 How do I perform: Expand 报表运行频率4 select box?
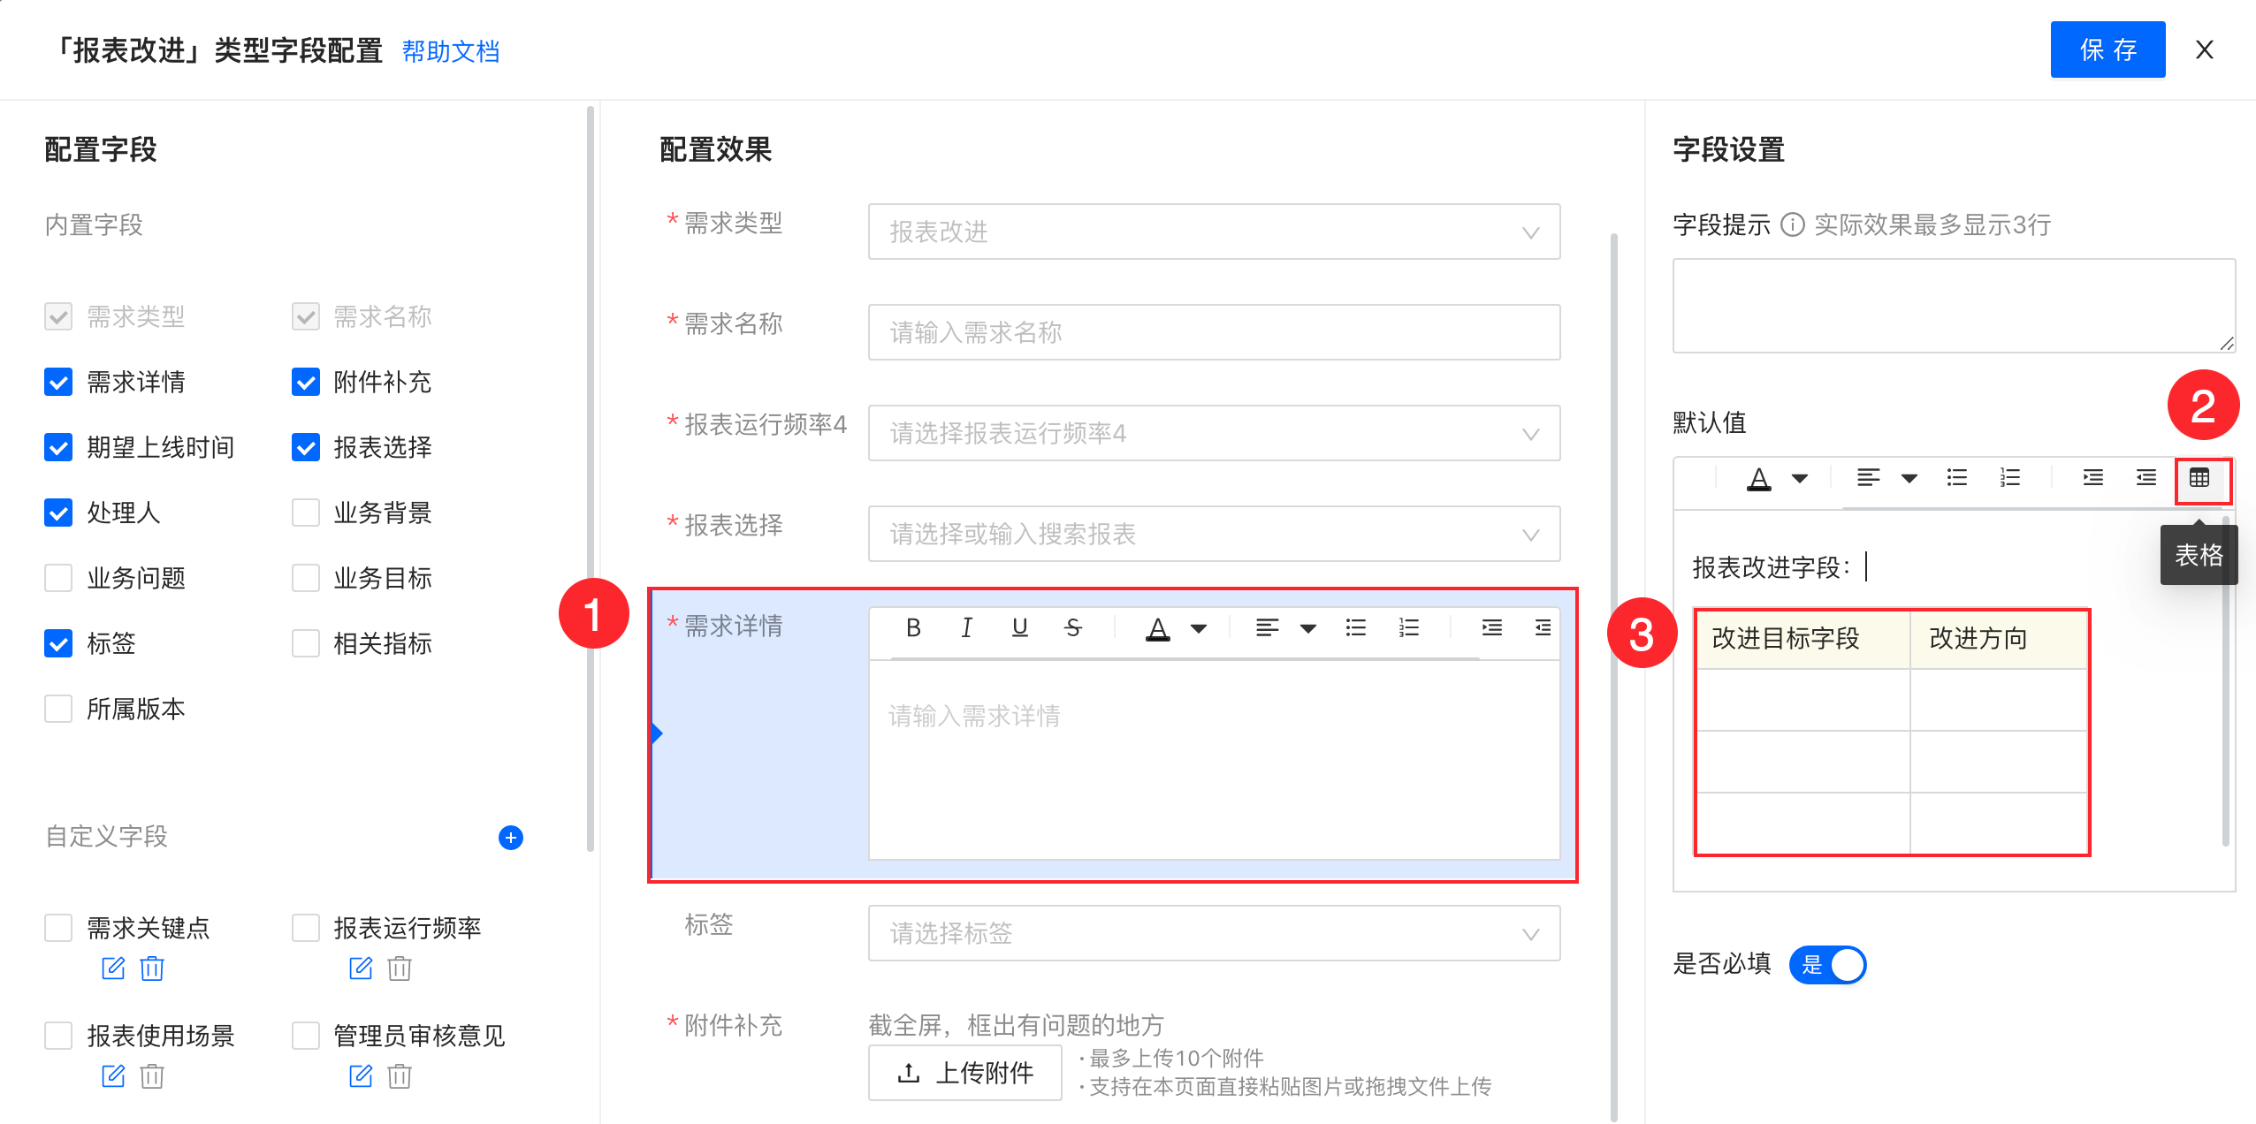tap(1213, 434)
